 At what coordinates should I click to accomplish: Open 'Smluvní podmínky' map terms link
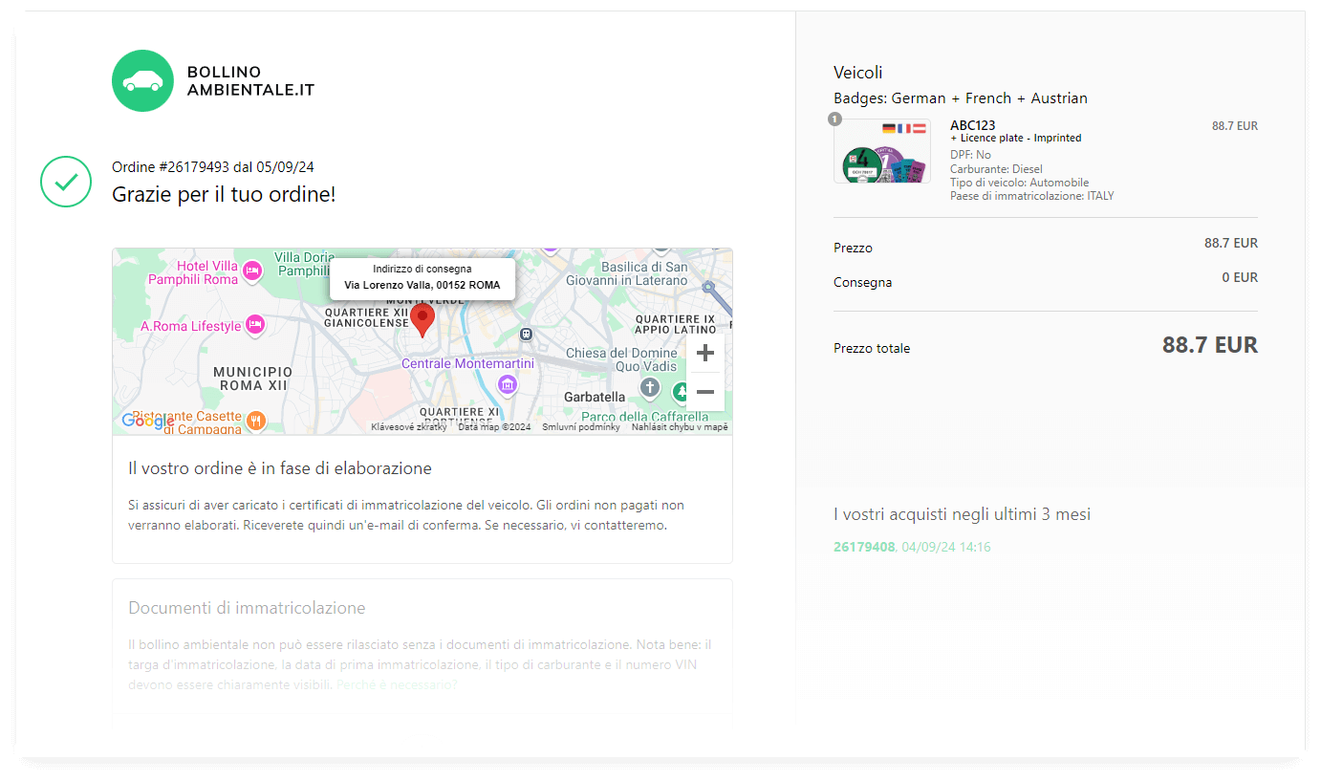581,427
